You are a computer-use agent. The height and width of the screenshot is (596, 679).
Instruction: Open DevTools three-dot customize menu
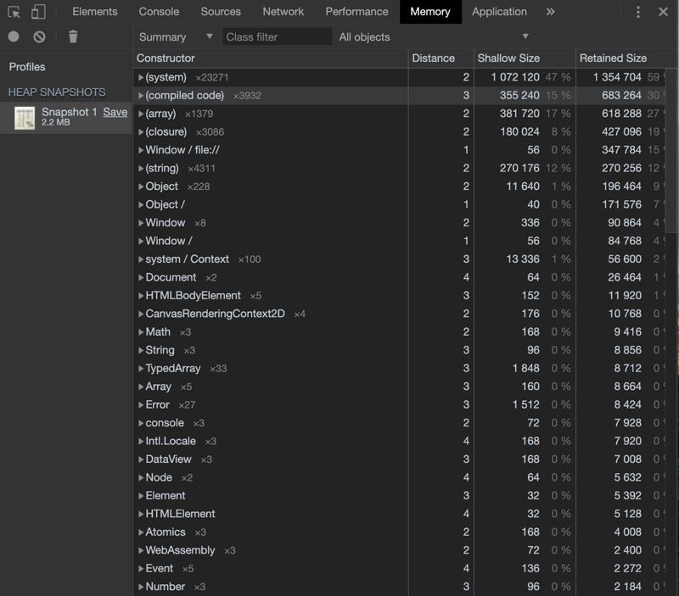[638, 12]
